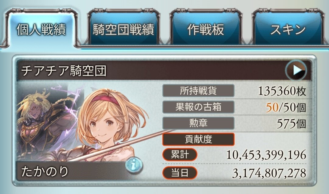Tap the 135360枚 token count
The width and height of the screenshot is (329, 194).
[282, 91]
